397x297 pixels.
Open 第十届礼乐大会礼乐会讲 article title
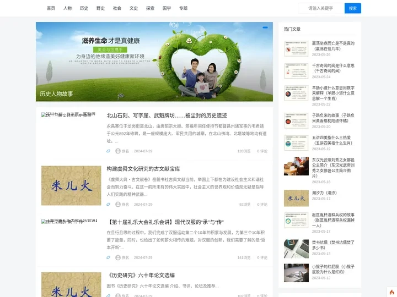point(165,222)
